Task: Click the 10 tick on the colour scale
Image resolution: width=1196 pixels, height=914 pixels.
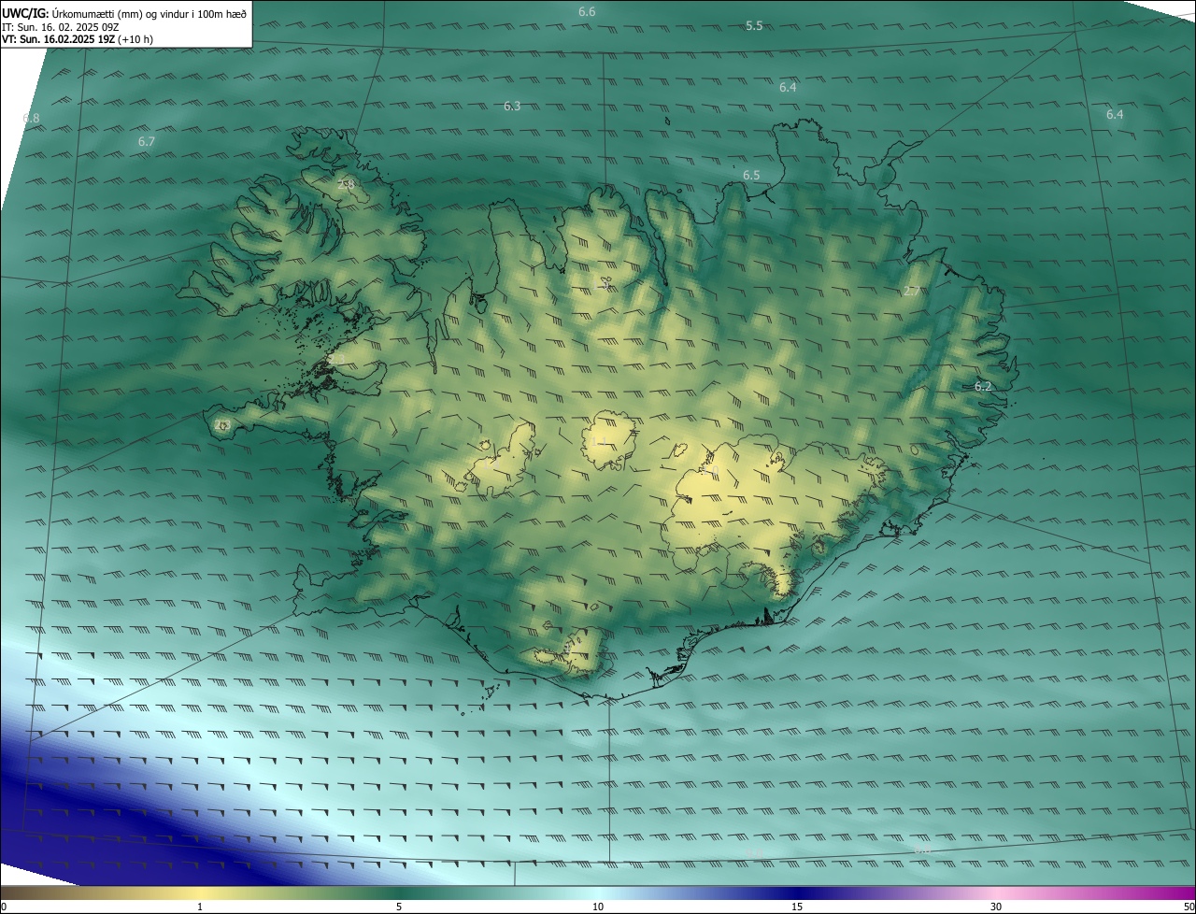Action: (x=598, y=907)
